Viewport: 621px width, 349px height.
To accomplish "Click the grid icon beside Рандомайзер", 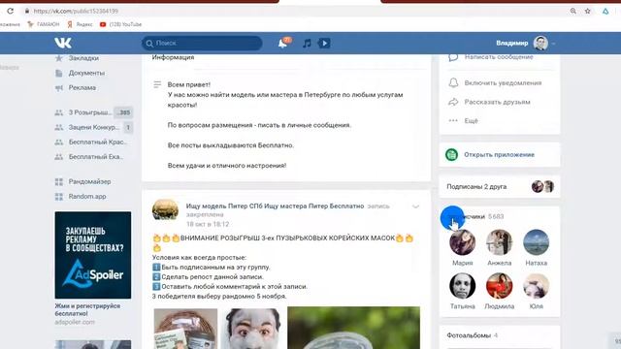I will click(59, 182).
